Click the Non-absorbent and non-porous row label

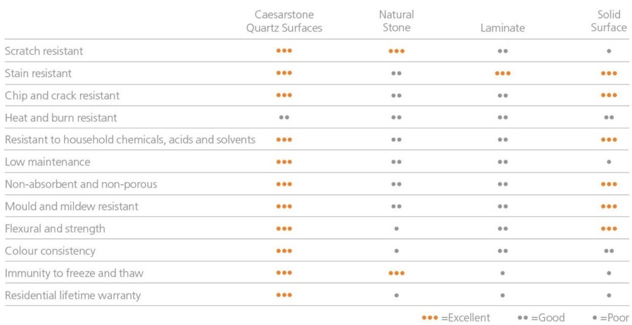click(81, 184)
